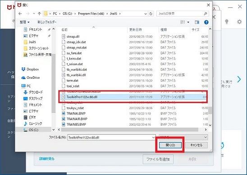Click the forward navigation arrow

coord(28,14)
